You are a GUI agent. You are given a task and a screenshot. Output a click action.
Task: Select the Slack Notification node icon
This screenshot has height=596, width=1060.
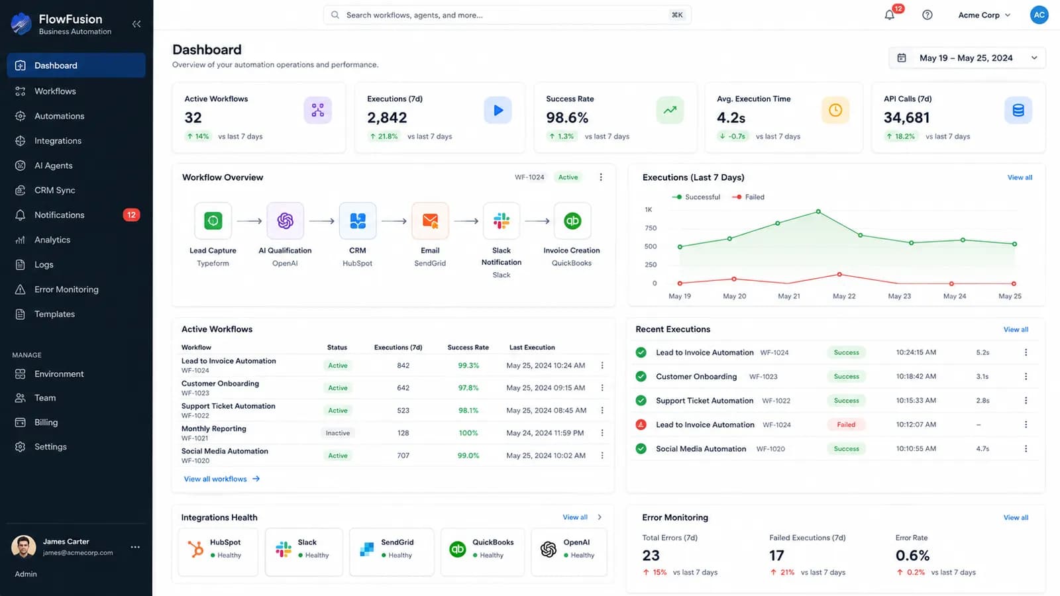502,221
